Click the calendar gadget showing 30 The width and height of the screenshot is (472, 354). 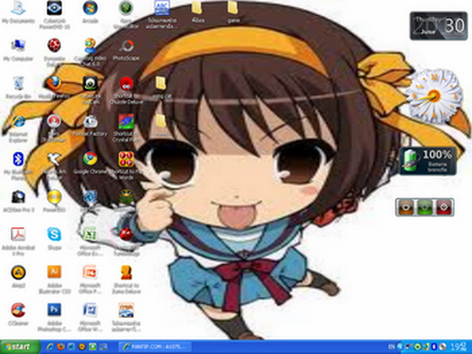pos(439,25)
